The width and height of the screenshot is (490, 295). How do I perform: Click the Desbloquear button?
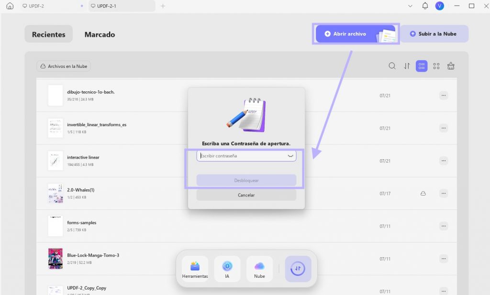[246, 180]
